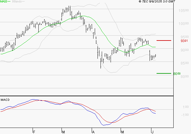Click the J month marker on time axis
This screenshot has height=134, width=191.
(x=152, y=132)
